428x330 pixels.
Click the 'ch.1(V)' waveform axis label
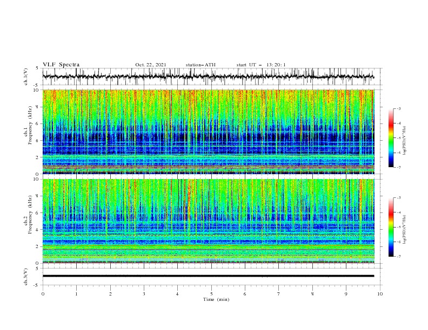[x=26, y=77]
